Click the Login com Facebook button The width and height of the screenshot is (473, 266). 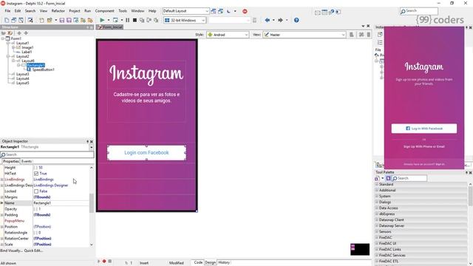[146, 153]
